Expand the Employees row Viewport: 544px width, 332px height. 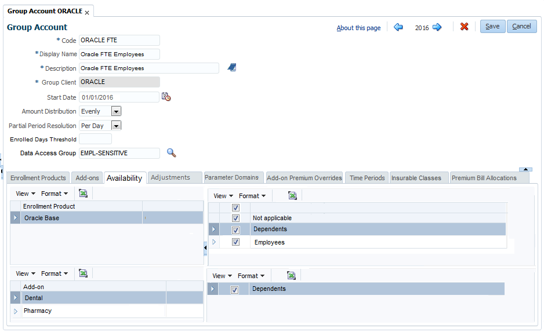tap(213, 242)
